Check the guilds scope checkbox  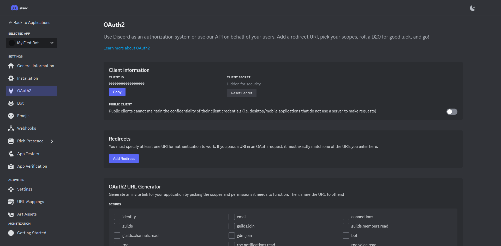(117, 226)
